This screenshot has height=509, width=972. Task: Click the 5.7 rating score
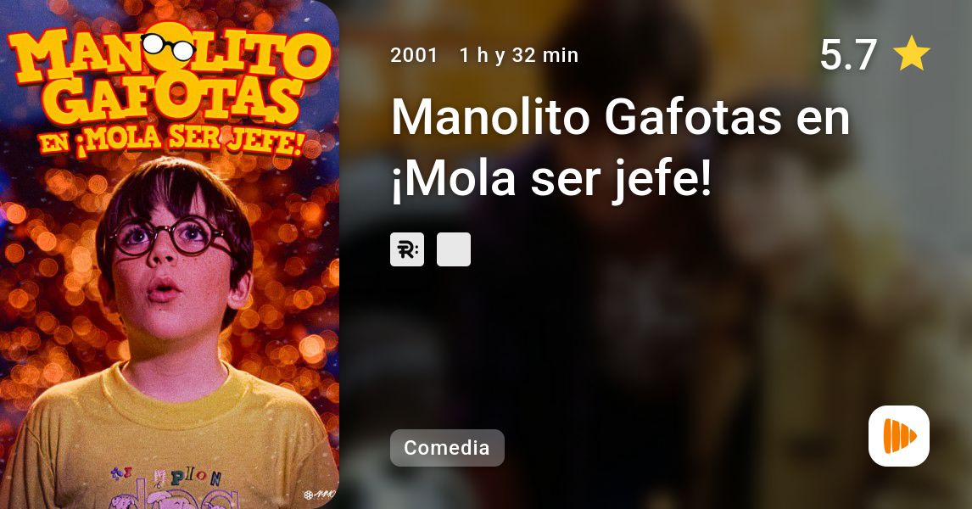[848, 54]
